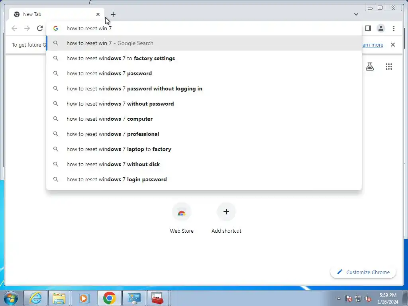Open the profile avatar menu
408x306 pixels.
381,28
